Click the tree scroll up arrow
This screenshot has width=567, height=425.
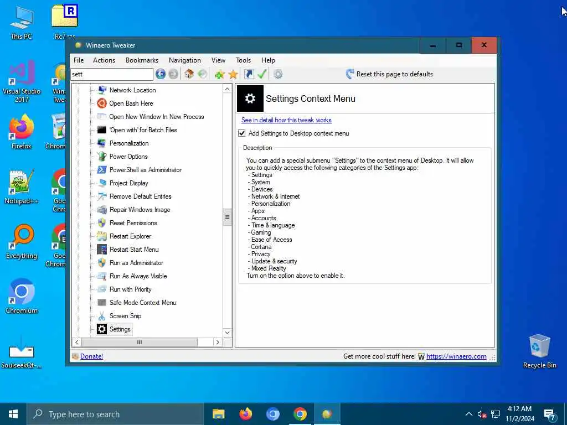(227, 89)
